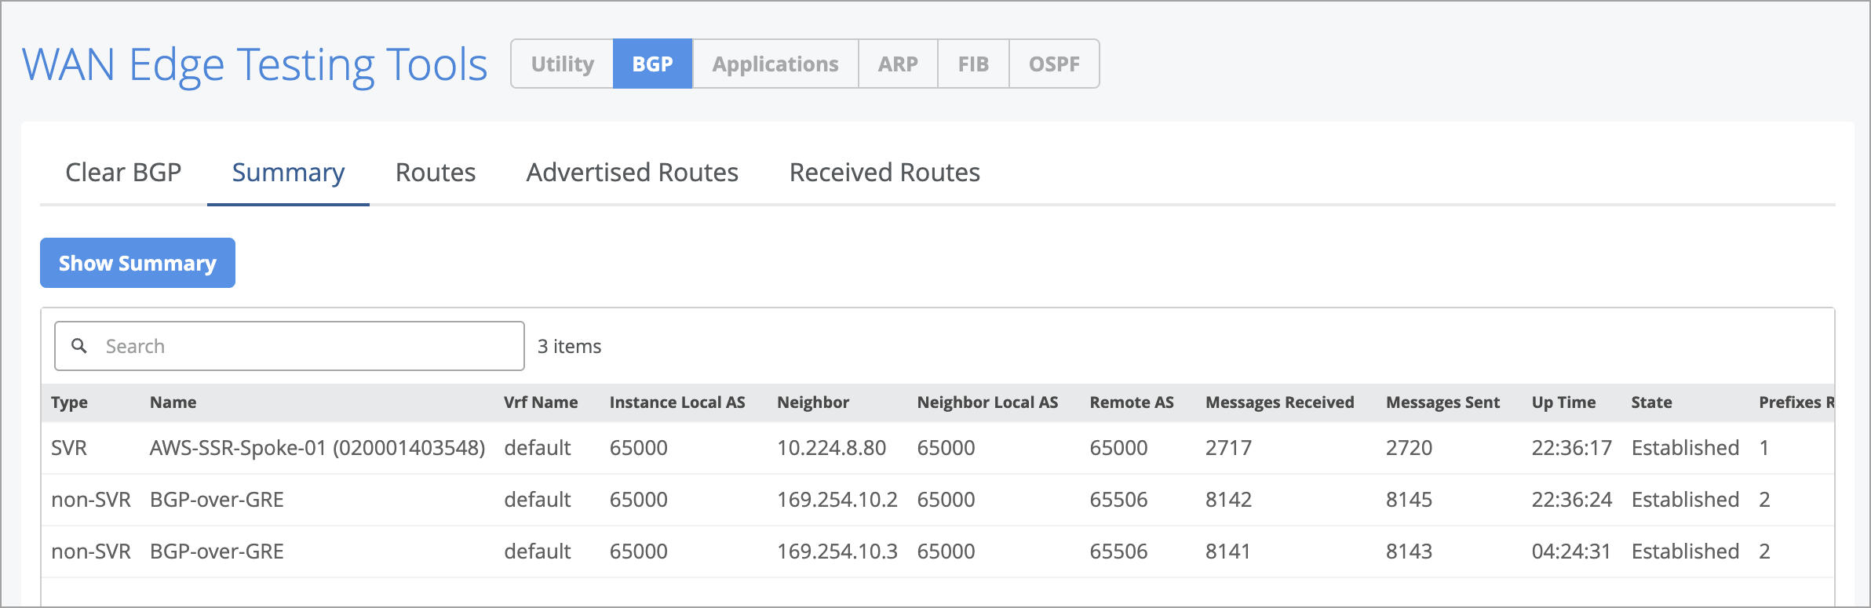Open the Utility tab
1871x608 pixels.
[x=562, y=64]
